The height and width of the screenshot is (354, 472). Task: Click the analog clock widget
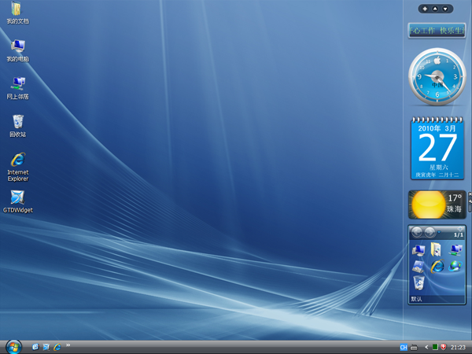point(437,78)
